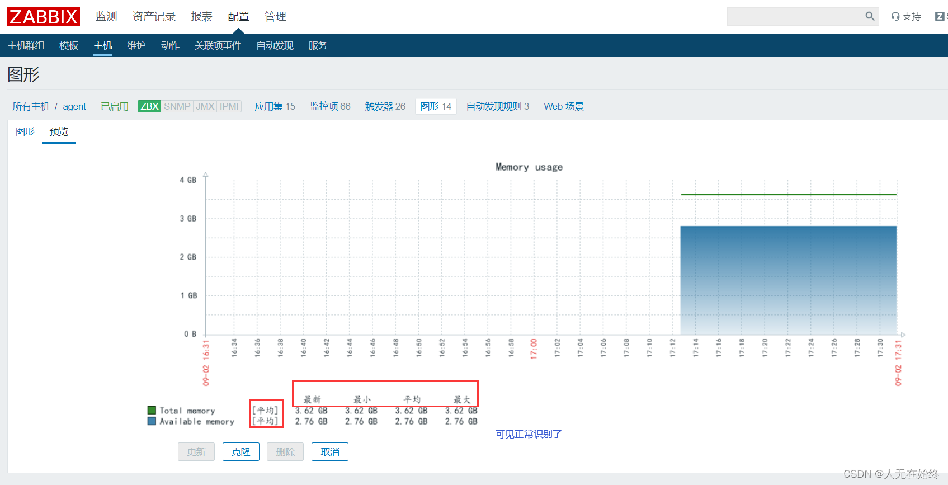Click the Total memory legend label

coord(187,411)
